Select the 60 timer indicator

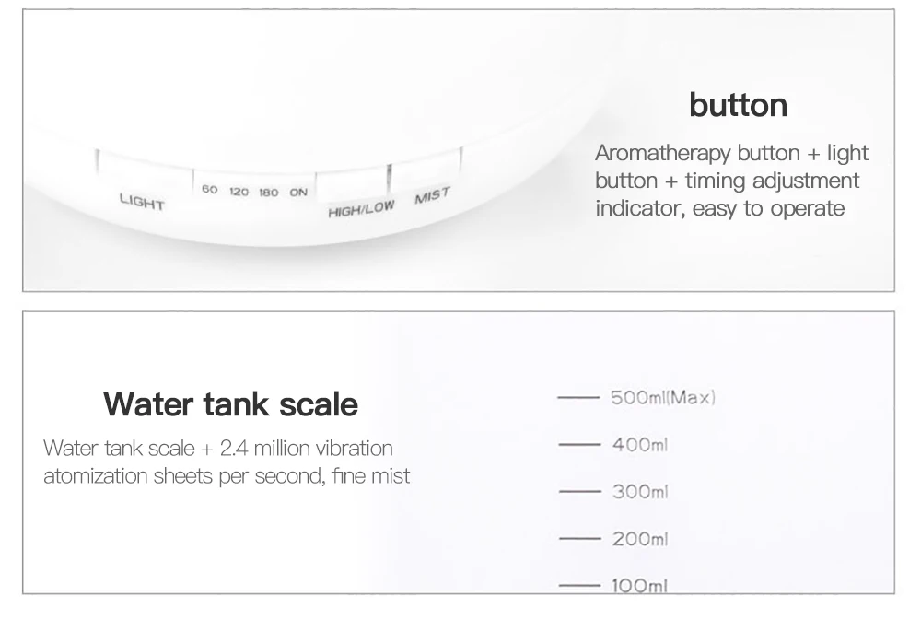(x=210, y=189)
